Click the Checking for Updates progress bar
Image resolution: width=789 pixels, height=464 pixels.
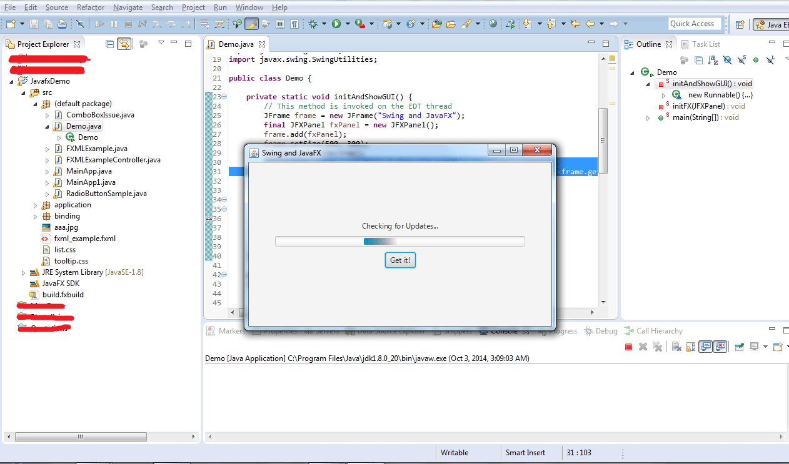click(x=400, y=242)
